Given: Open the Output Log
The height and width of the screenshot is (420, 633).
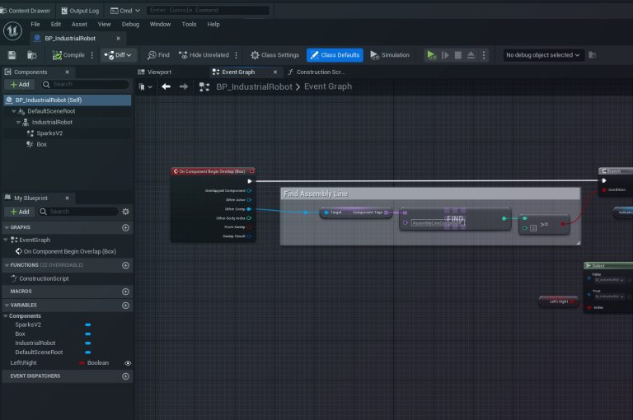Looking at the screenshot, I should tap(80, 11).
